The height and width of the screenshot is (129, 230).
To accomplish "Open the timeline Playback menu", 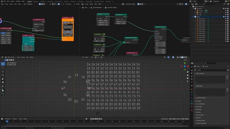I will 8,119.
